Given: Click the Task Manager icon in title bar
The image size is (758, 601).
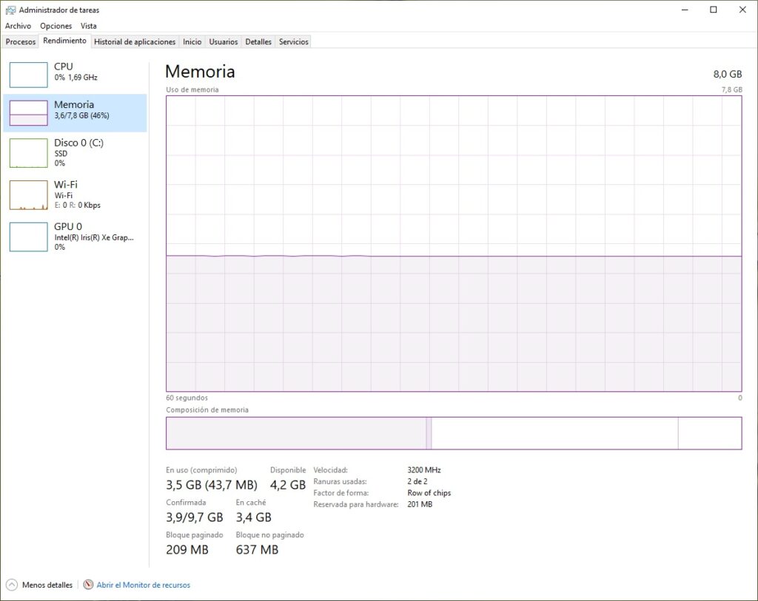Looking at the screenshot, I should coord(10,10).
